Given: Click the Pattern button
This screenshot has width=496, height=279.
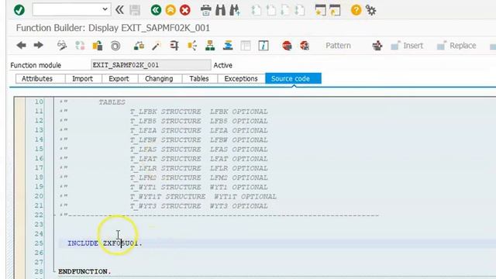Looking at the screenshot, I should (338, 46).
